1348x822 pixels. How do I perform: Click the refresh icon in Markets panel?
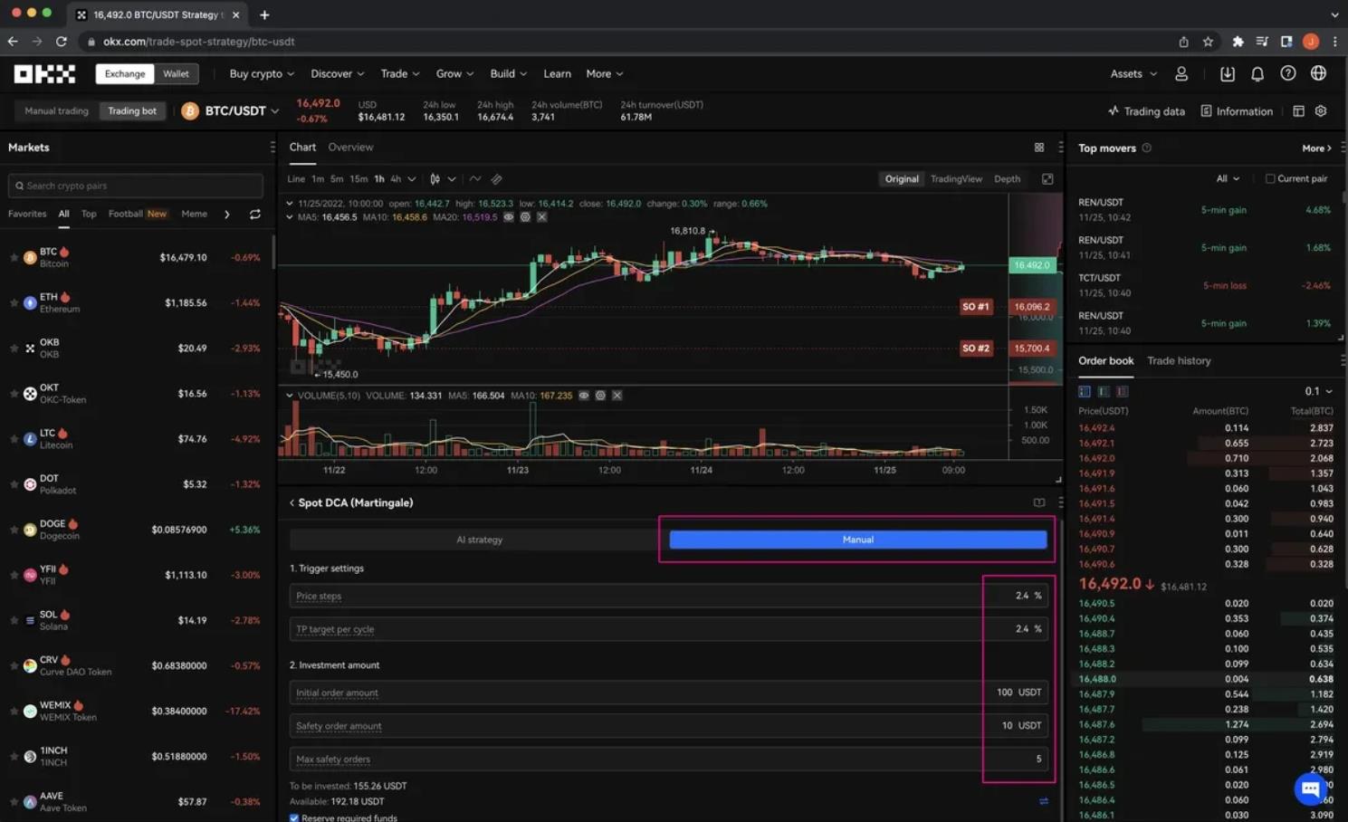click(255, 215)
